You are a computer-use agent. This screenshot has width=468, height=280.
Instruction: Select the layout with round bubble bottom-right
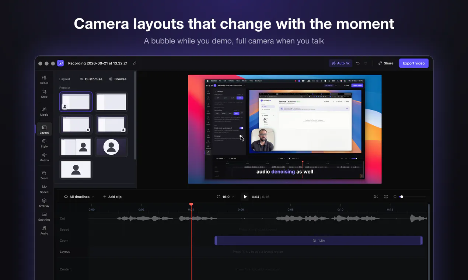tap(76, 125)
